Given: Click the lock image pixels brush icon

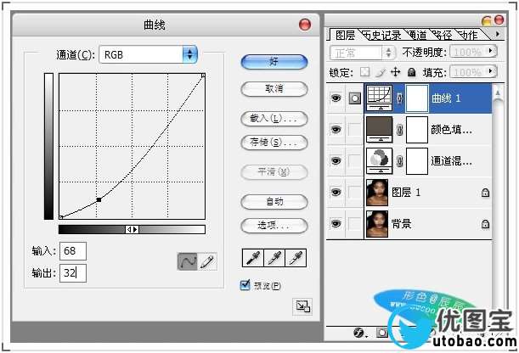Looking at the screenshot, I should click(381, 72).
